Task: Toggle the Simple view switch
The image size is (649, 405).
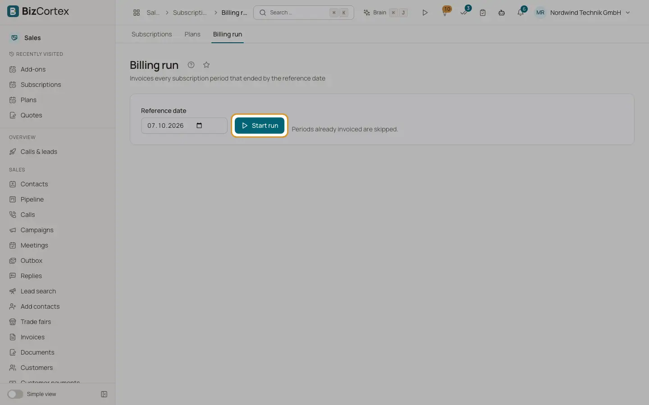Action: [x=15, y=394]
